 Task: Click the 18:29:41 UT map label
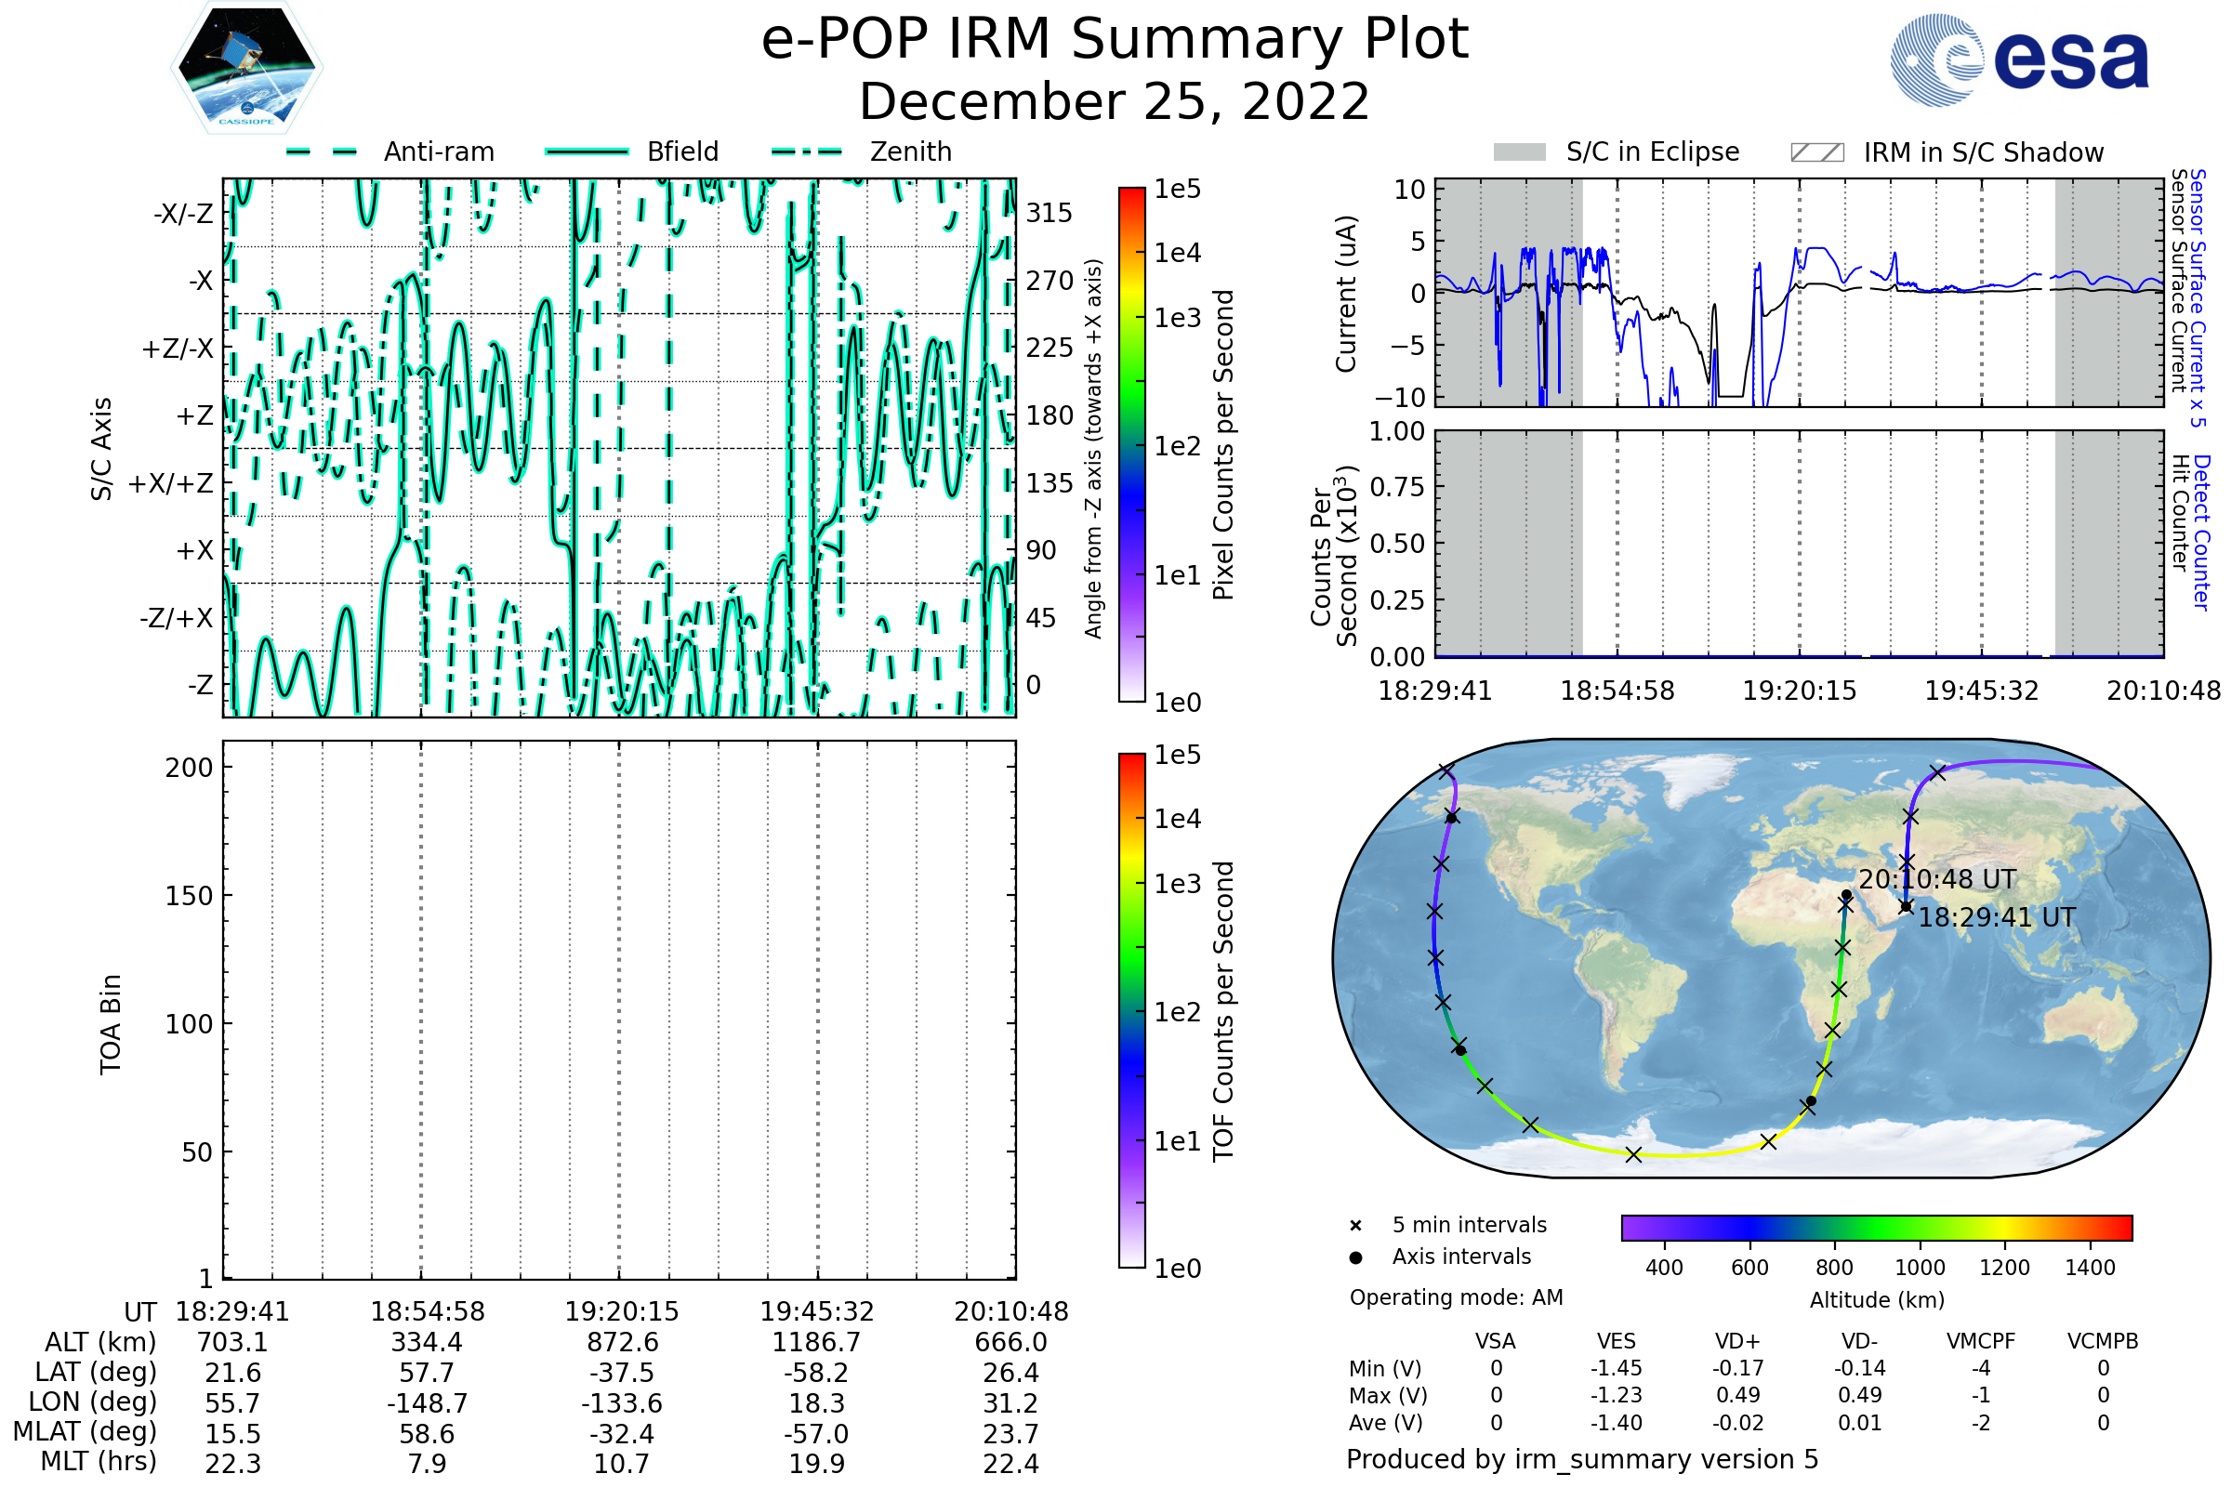coord(1997,917)
